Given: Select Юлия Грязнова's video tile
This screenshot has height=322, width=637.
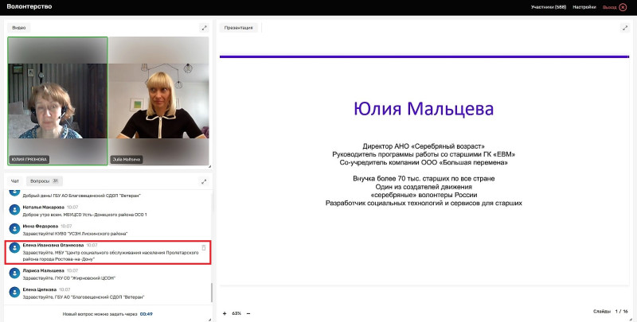Looking at the screenshot, I should (x=57, y=101).
